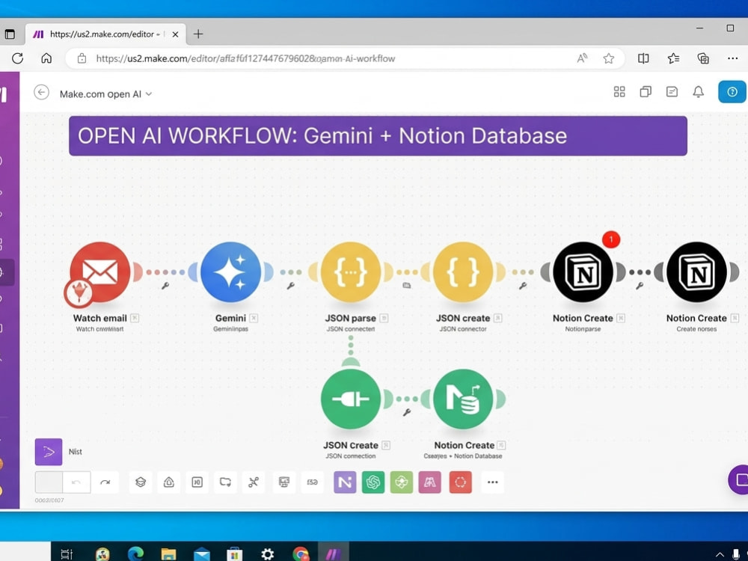Open the browser favorites list icon
Viewport: 748px width, 561px height.
pos(674,58)
